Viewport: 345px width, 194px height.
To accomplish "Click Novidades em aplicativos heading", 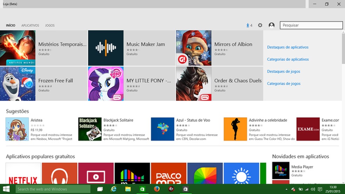I will (x=300, y=157).
